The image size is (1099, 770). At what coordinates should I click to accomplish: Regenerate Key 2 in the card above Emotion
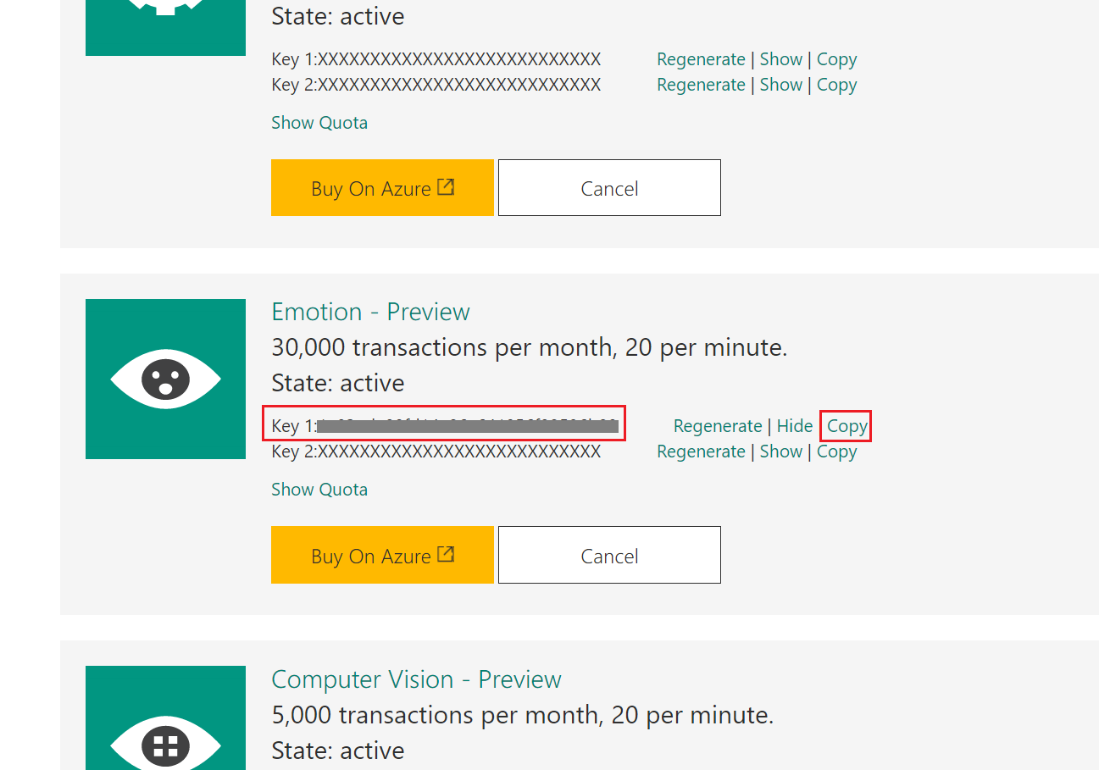point(701,85)
